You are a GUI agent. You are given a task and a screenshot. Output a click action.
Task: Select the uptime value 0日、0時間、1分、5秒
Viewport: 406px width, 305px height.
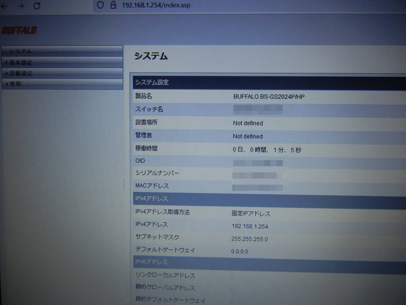pos(267,150)
